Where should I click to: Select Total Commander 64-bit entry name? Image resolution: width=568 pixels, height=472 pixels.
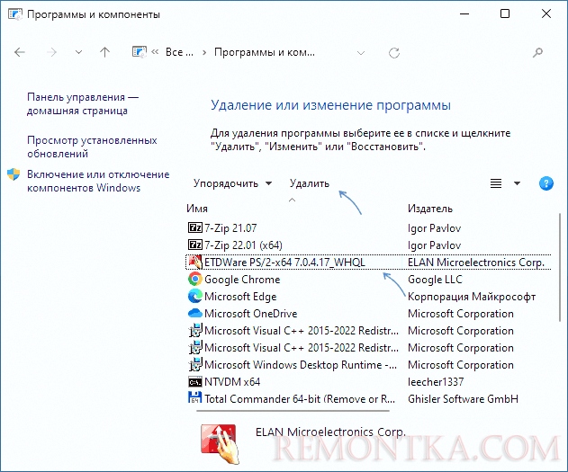[300, 398]
